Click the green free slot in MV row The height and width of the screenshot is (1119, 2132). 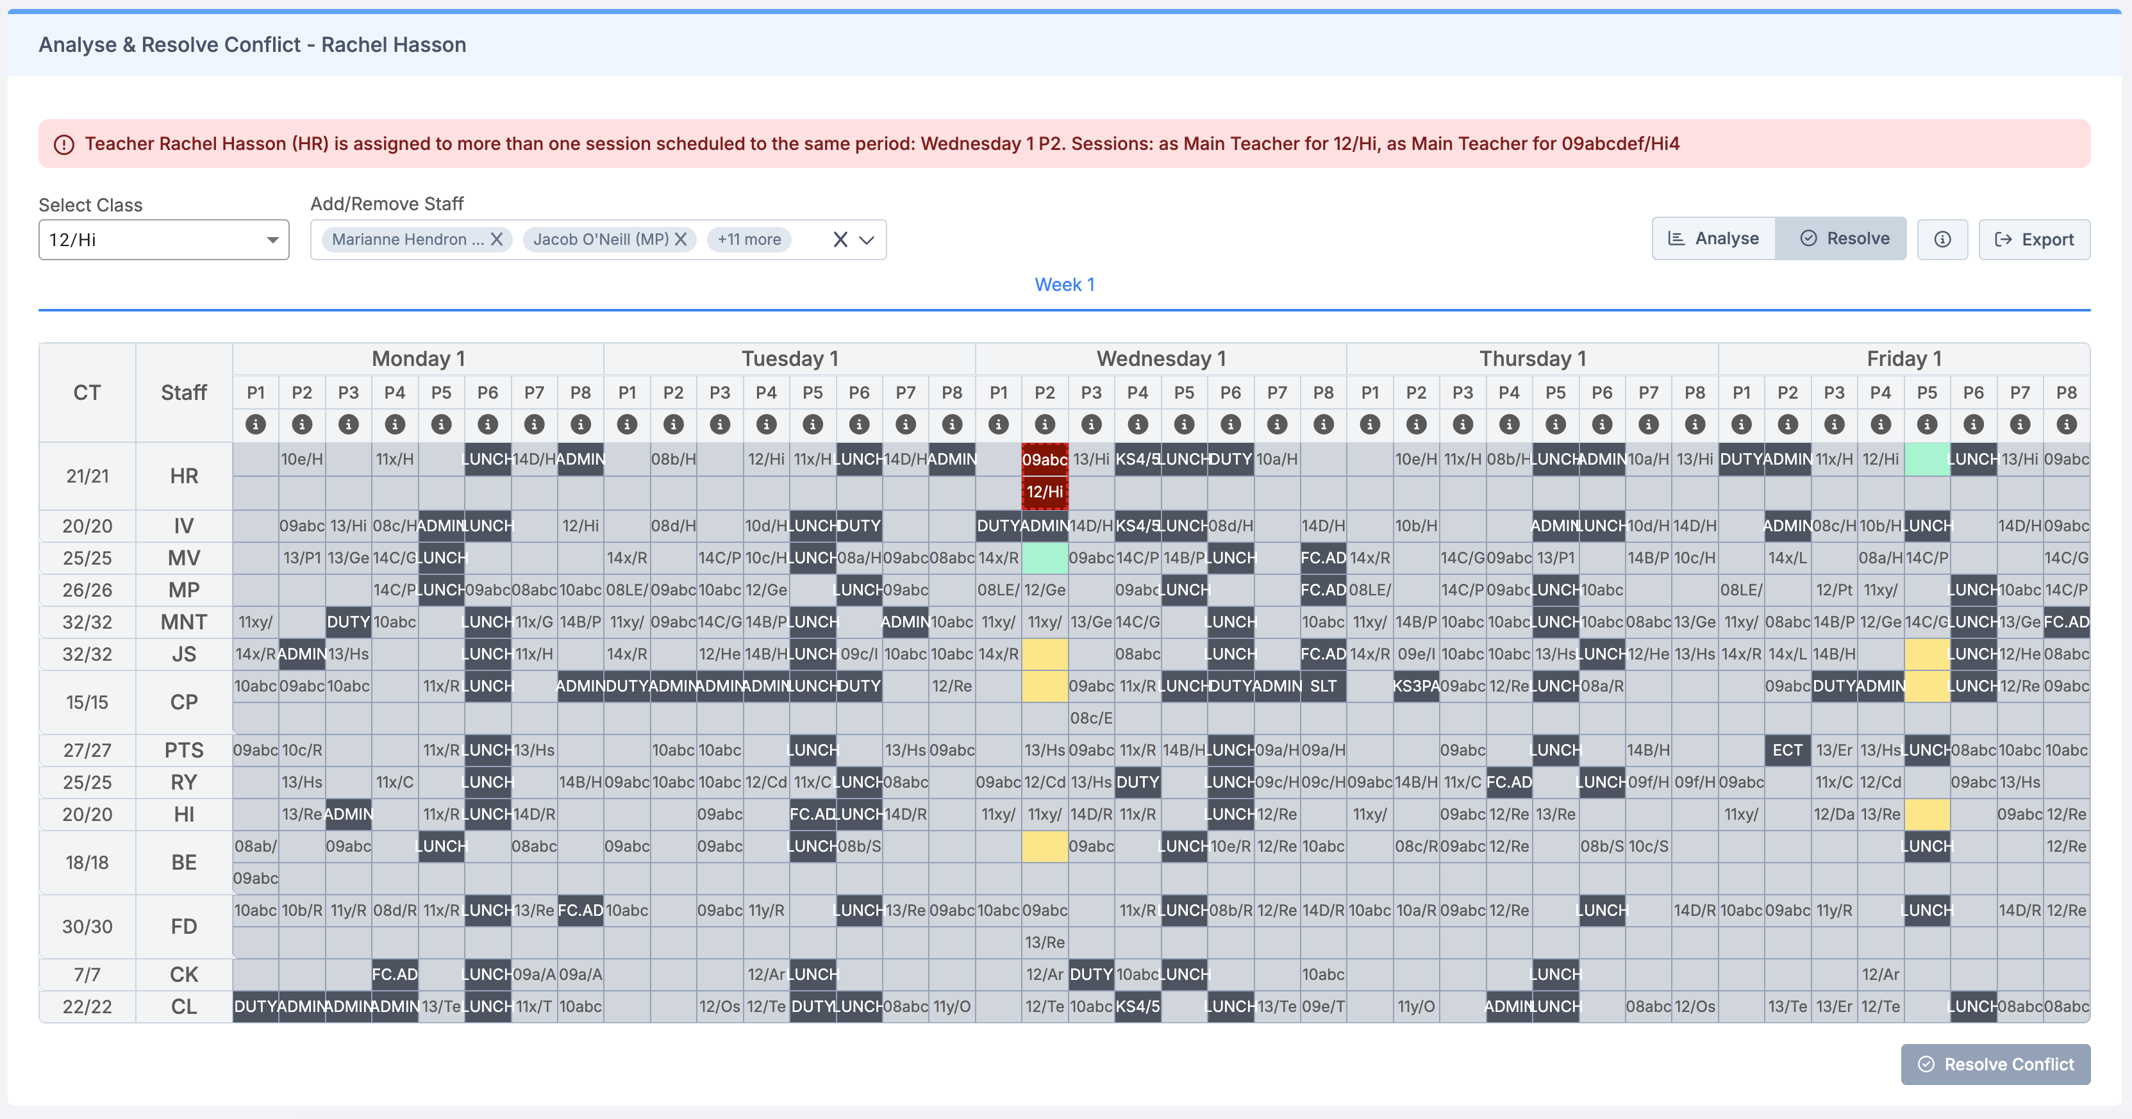(1044, 558)
